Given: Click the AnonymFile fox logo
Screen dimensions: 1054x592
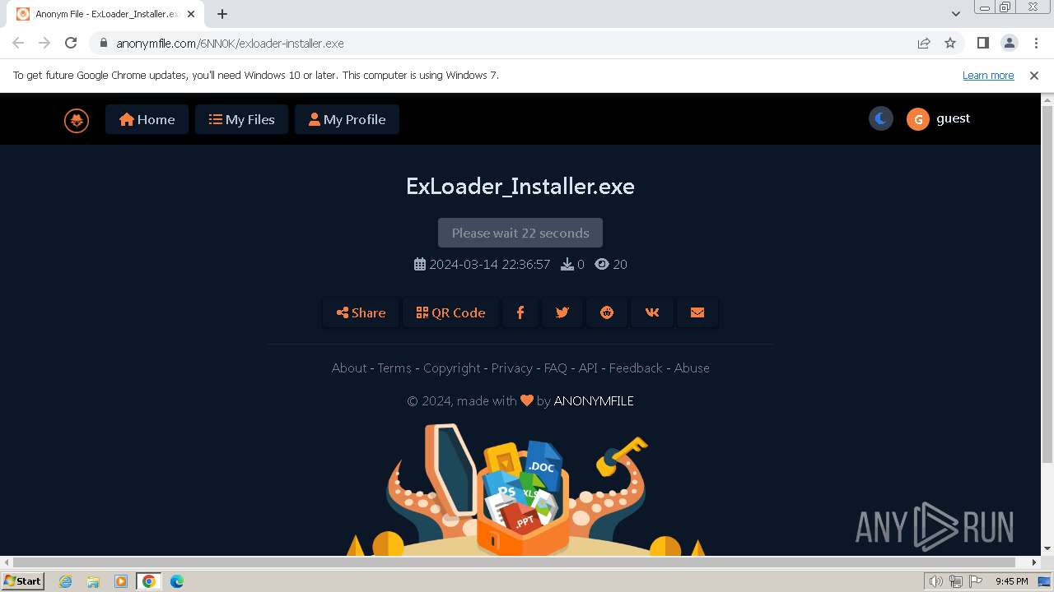Looking at the screenshot, I should tap(77, 120).
